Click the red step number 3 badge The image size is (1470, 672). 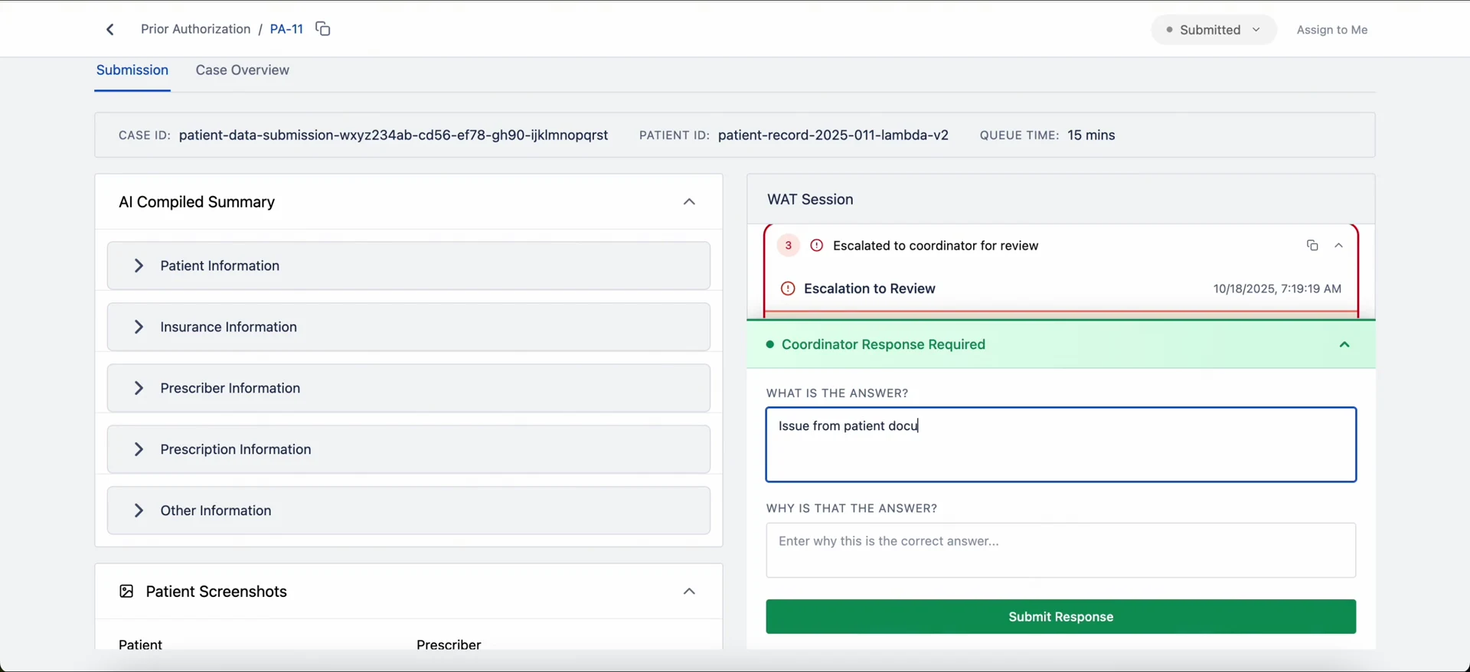(788, 246)
